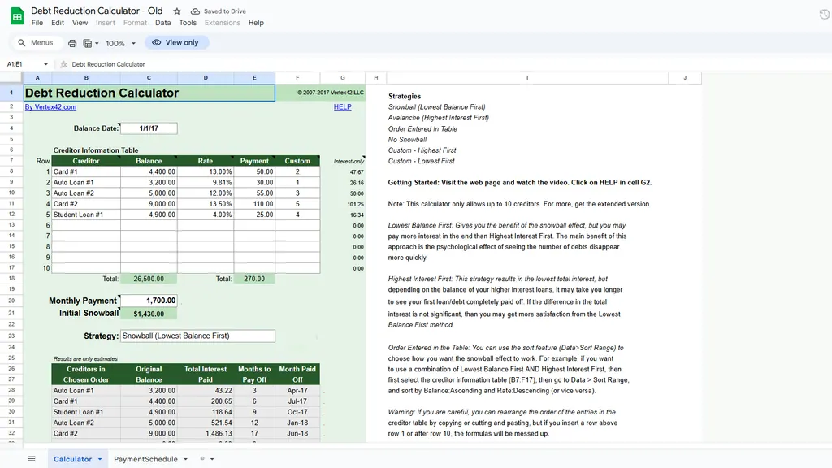Select the Strategy dropdown cell showing Snowball

coord(197,336)
